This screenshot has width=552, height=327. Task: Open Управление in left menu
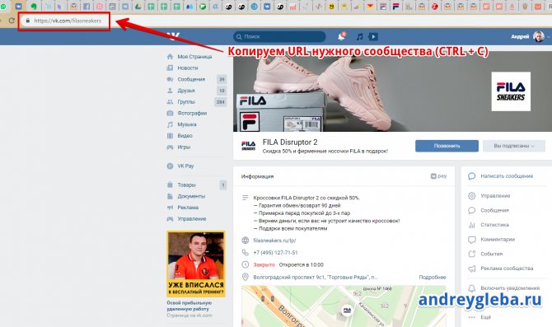coord(191,218)
